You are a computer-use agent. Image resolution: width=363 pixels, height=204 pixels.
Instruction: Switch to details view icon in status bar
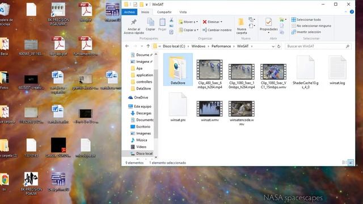(x=344, y=163)
